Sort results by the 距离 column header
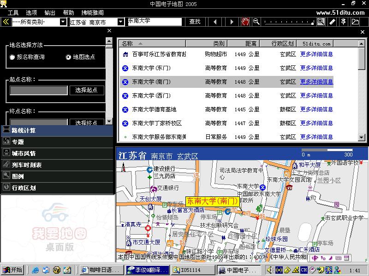The image size is (369, 276). pos(244,44)
